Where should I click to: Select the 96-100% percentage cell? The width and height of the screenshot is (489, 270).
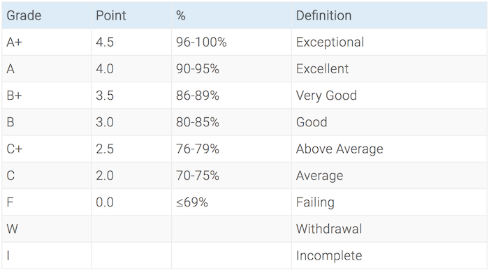[231, 42]
